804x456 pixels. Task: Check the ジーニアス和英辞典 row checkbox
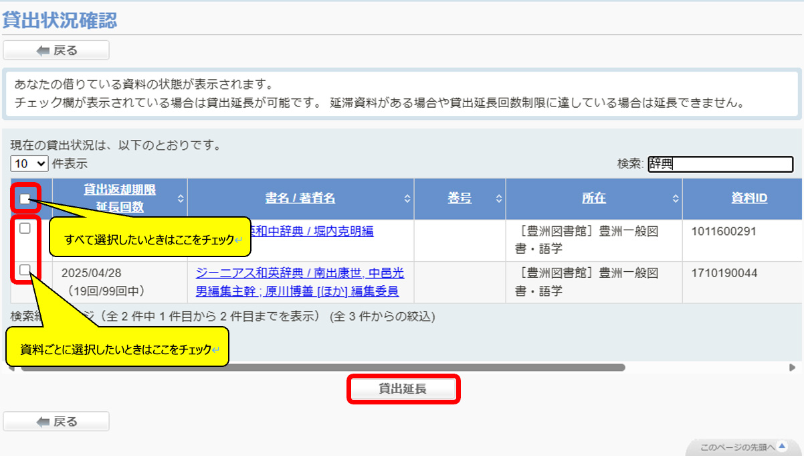click(x=25, y=270)
